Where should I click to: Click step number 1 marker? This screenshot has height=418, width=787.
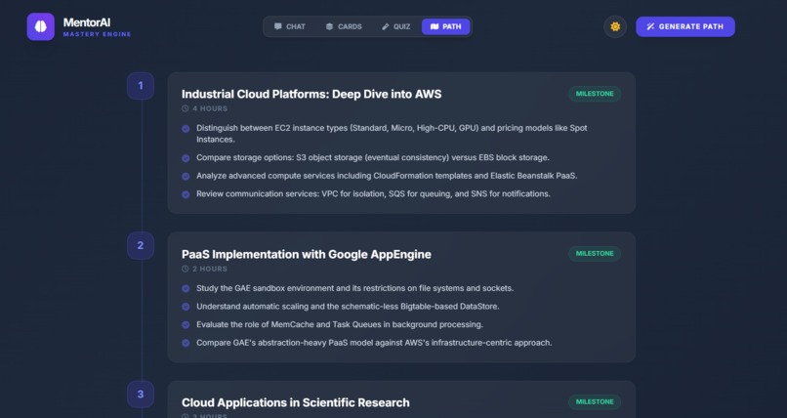point(141,86)
